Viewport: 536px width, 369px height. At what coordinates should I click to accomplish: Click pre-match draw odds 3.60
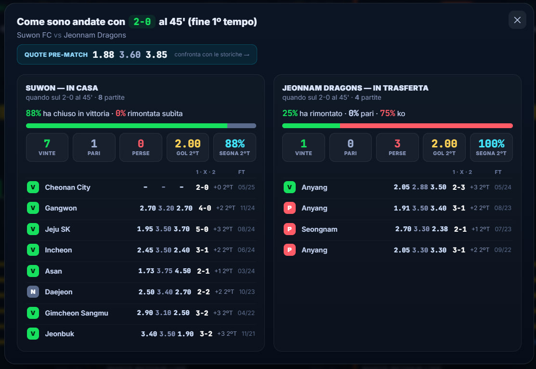[x=130, y=55]
